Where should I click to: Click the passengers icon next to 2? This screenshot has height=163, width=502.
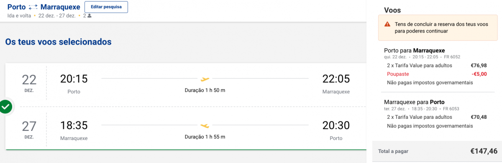(x=90, y=16)
